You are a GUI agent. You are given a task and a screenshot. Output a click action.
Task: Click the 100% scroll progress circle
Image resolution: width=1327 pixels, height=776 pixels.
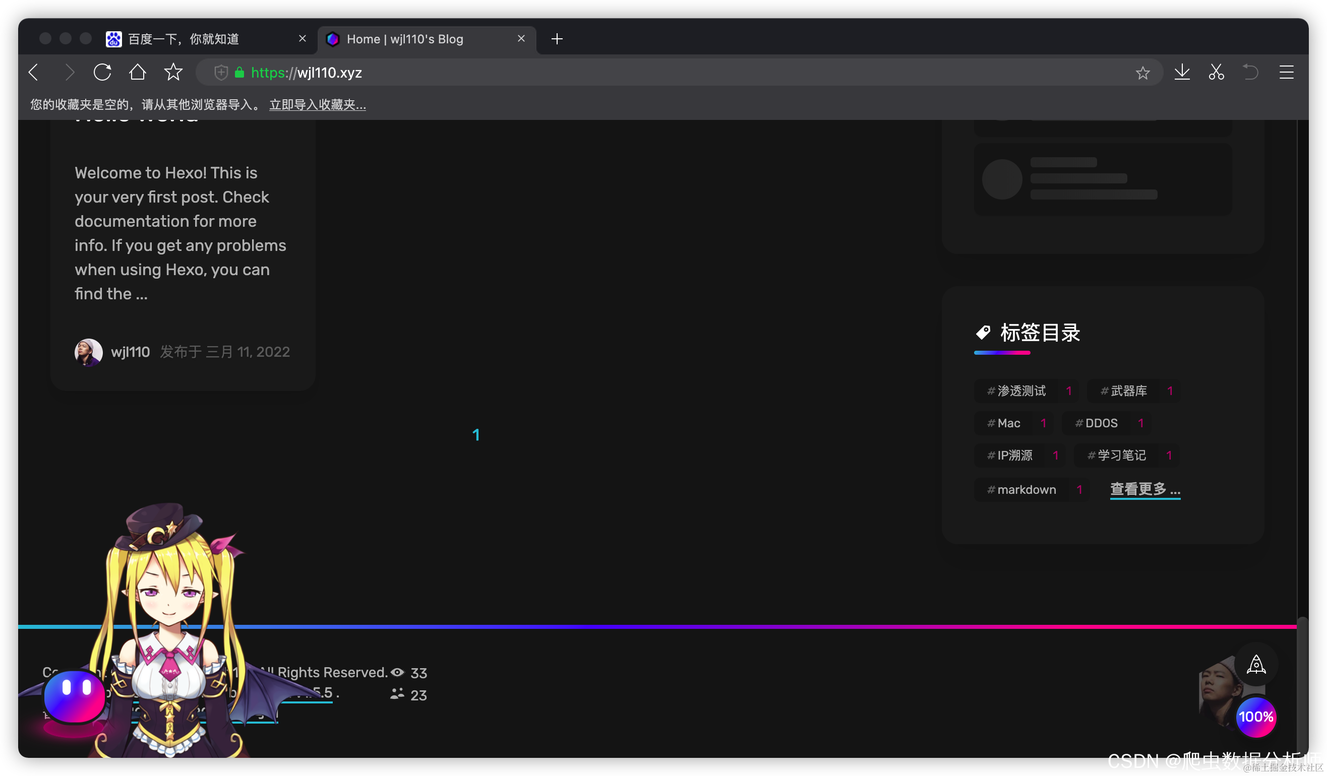point(1255,717)
